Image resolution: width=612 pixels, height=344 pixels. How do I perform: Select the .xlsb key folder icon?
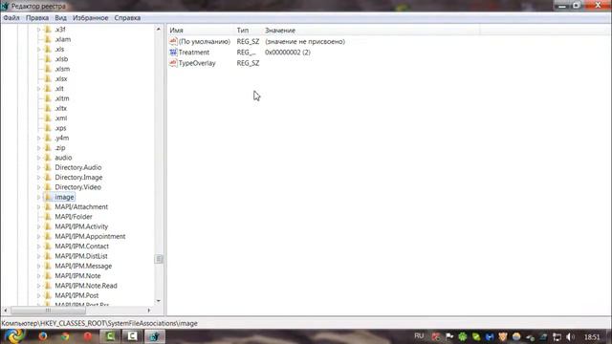point(48,59)
